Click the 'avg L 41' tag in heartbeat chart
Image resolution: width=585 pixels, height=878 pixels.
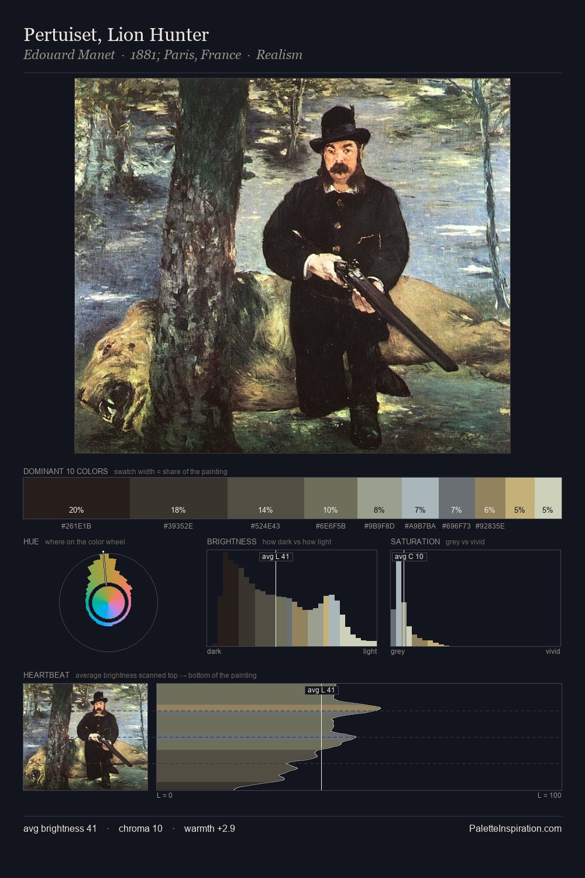click(321, 690)
